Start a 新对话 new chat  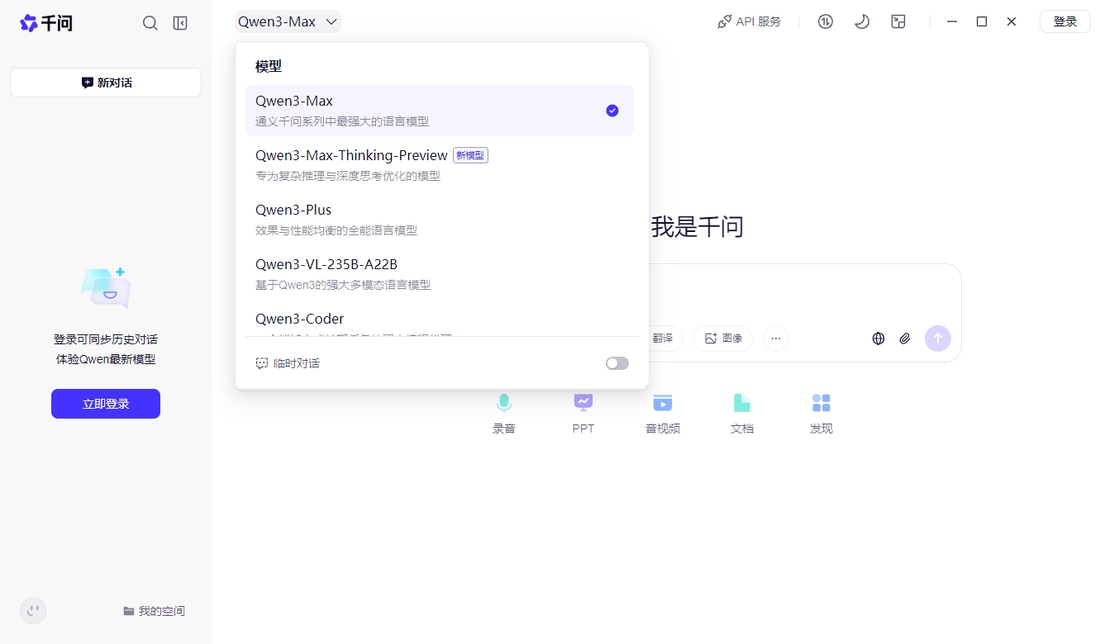point(105,82)
